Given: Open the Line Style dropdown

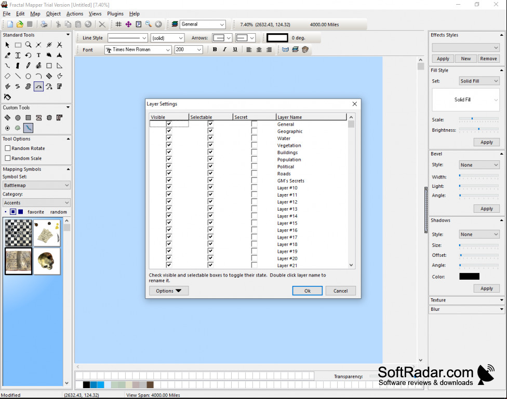Looking at the screenshot, I should pyautogui.click(x=144, y=38).
